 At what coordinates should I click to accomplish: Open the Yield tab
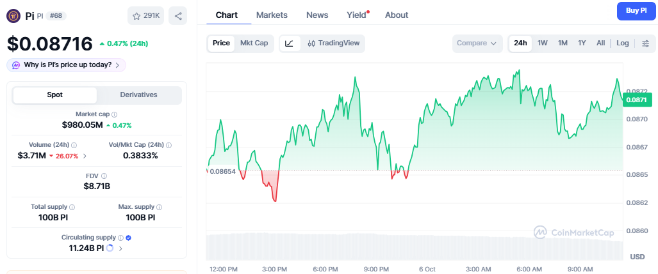click(357, 15)
